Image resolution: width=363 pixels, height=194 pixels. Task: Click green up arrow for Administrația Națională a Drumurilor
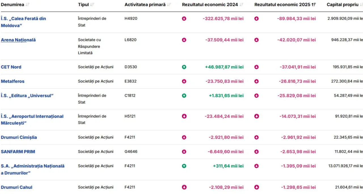click(x=184, y=166)
